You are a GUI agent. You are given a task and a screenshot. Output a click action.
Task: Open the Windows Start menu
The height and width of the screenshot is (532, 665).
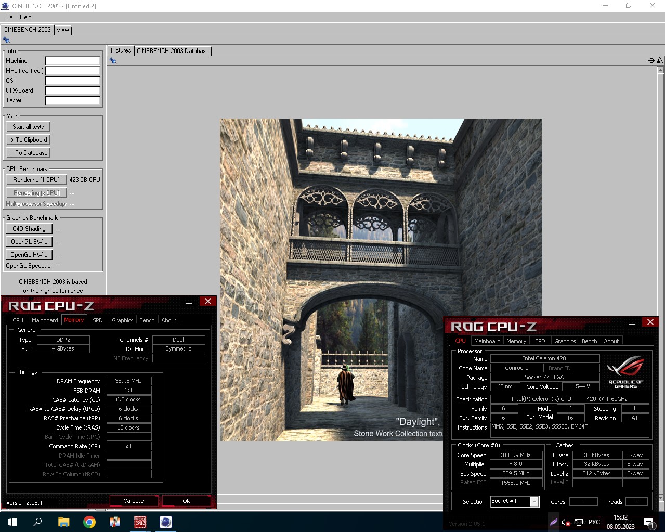[x=12, y=522]
